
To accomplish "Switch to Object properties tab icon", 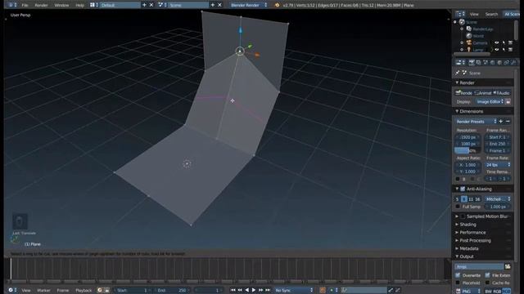I will (x=499, y=62).
